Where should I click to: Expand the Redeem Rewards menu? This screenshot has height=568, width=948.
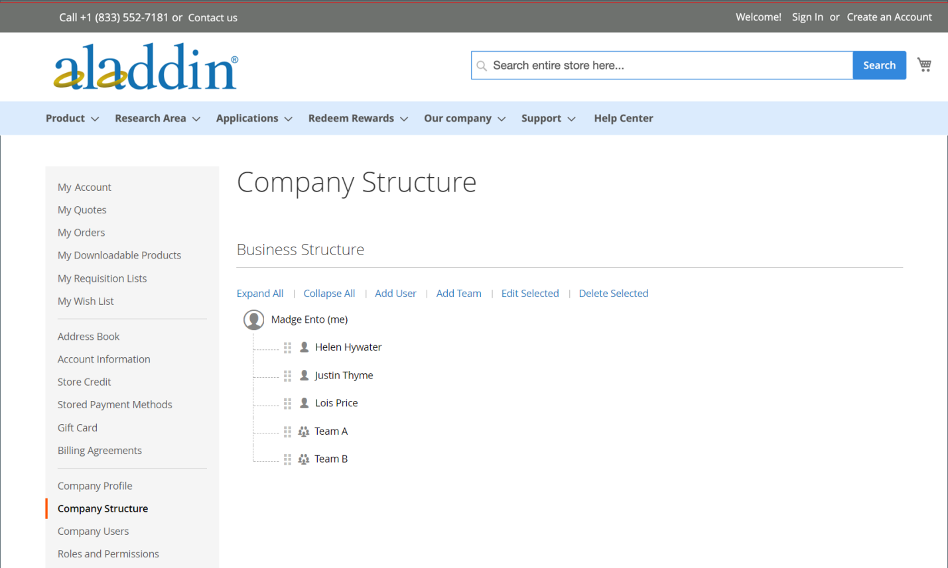pyautogui.click(x=358, y=119)
